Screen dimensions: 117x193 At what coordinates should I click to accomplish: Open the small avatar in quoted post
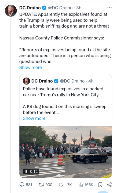click(26, 81)
